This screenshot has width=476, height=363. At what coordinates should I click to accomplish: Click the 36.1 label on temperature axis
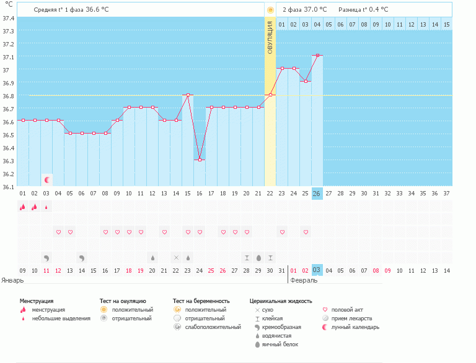(x=9, y=187)
